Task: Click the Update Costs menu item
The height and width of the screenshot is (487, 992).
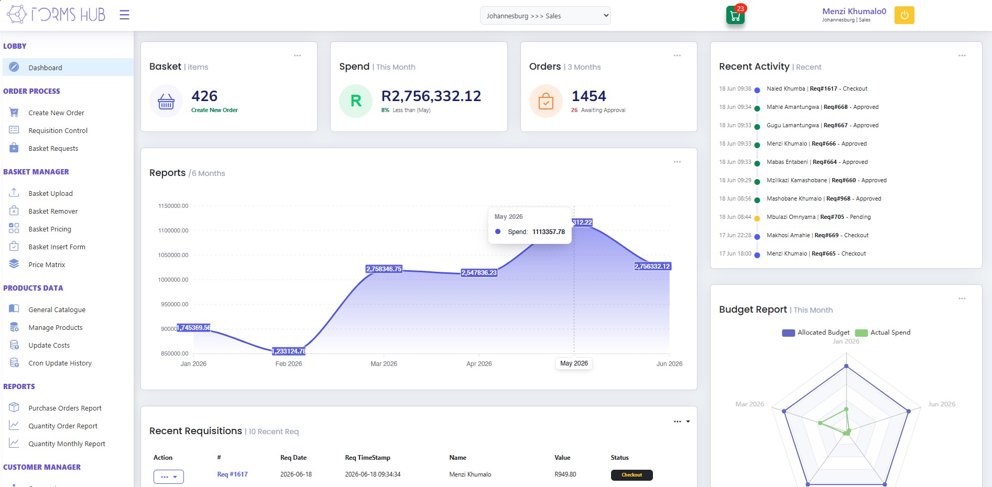Action: tap(49, 345)
